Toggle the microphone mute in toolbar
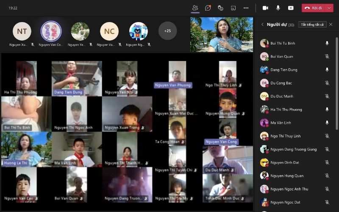The image size is (339, 212). (x=278, y=8)
